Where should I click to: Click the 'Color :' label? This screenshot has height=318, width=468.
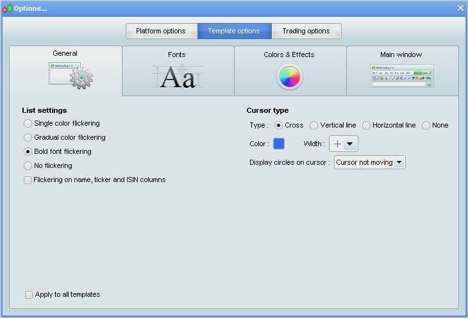(259, 144)
